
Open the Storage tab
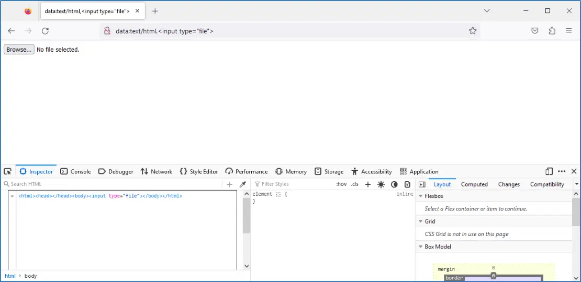click(329, 171)
